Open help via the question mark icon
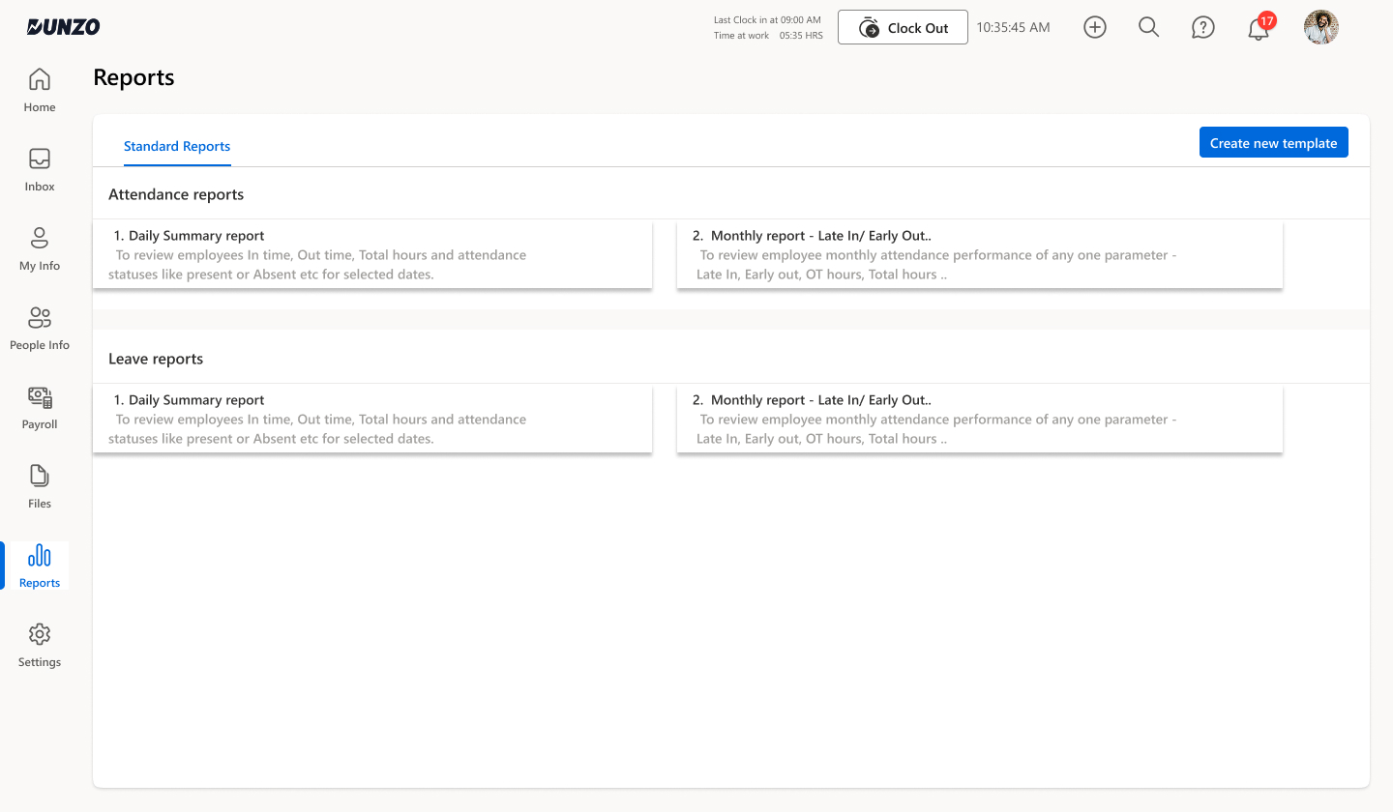Screen dimensions: 1393x812 [1202, 27]
